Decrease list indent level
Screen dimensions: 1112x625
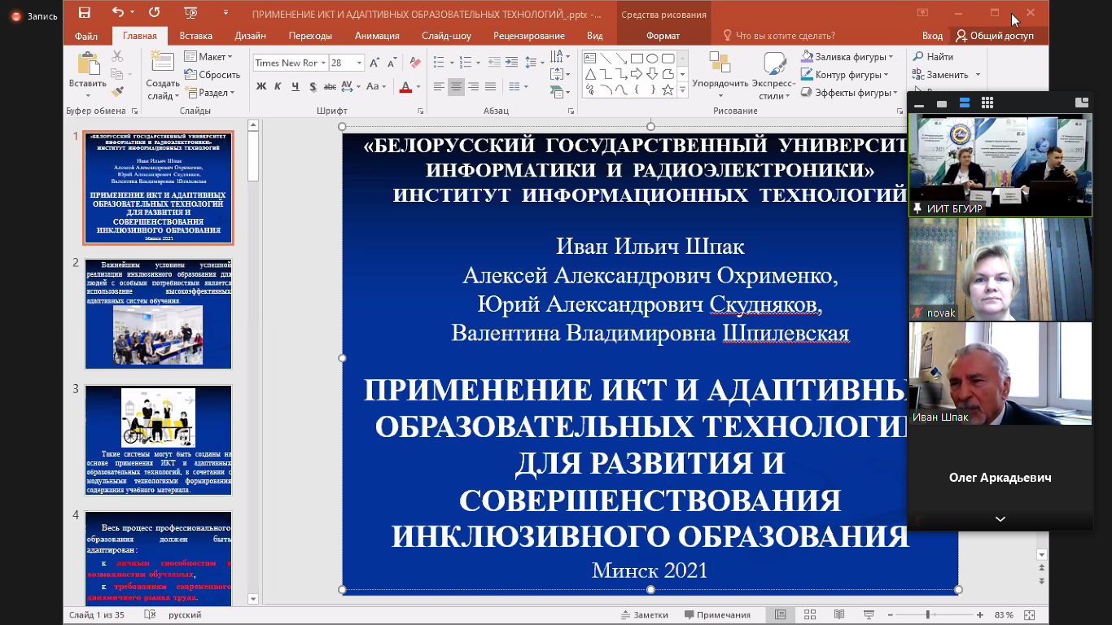[493, 63]
